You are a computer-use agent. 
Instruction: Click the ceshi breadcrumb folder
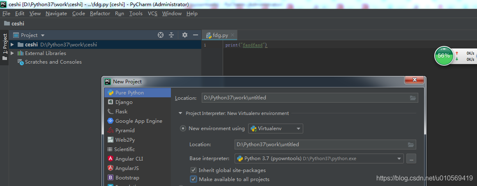tap(14, 23)
